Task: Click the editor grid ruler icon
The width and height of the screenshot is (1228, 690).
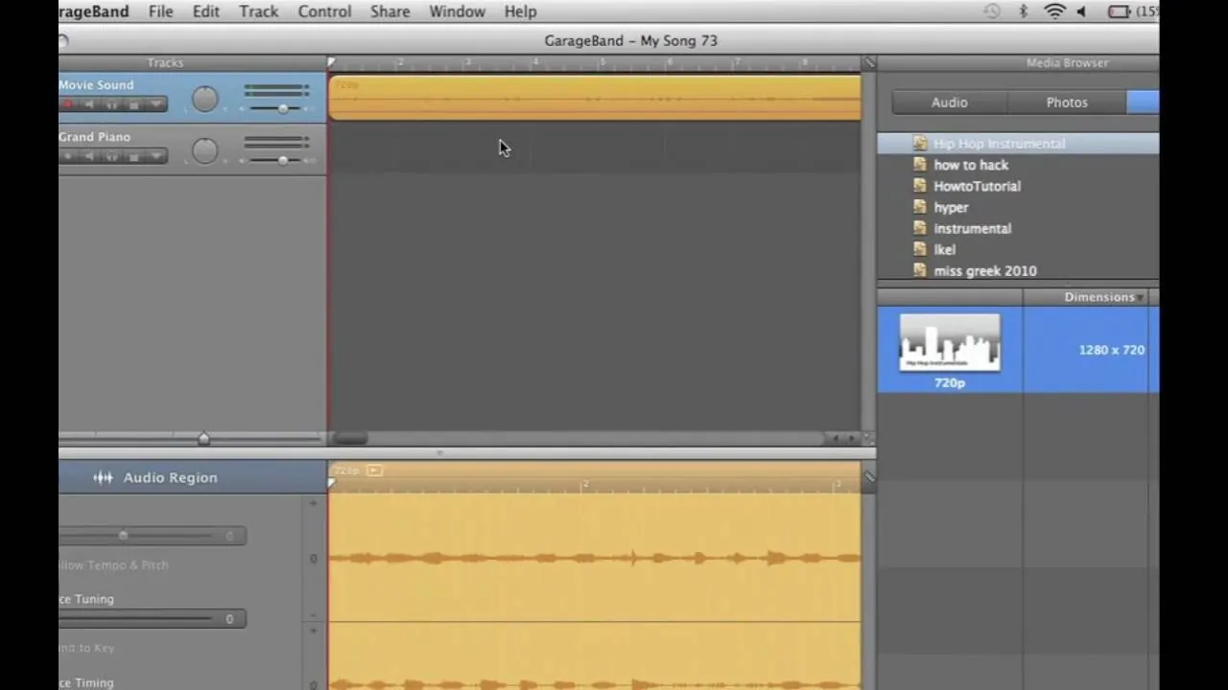Action: click(868, 476)
